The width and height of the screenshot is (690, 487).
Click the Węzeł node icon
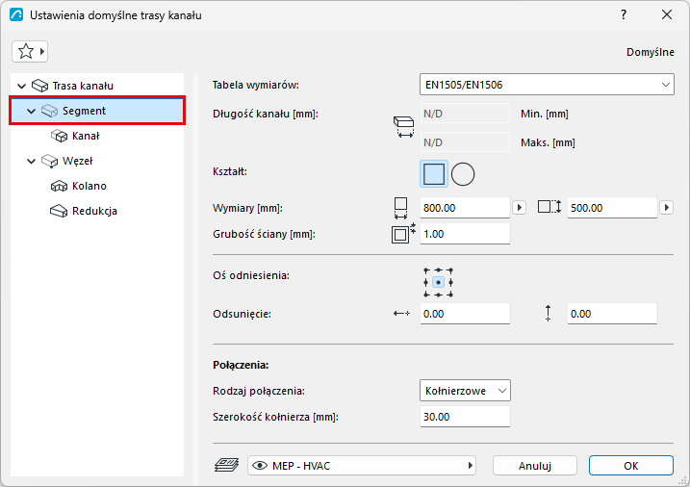tap(49, 161)
